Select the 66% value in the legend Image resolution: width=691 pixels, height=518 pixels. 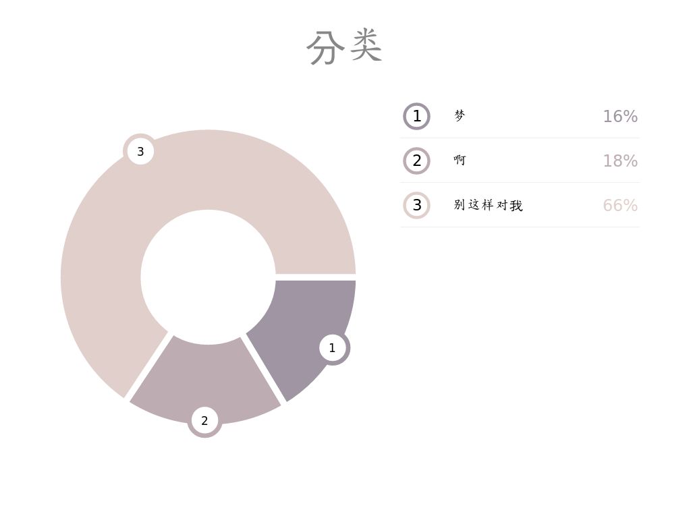click(619, 206)
